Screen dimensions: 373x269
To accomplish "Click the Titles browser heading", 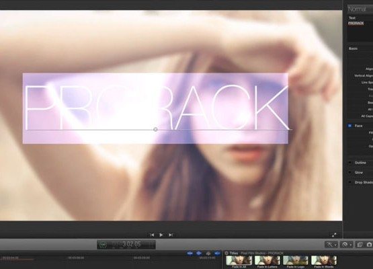I will tap(234, 253).
